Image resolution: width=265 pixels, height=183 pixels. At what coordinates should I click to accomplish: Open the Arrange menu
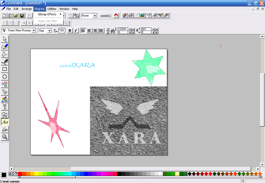click(27, 9)
